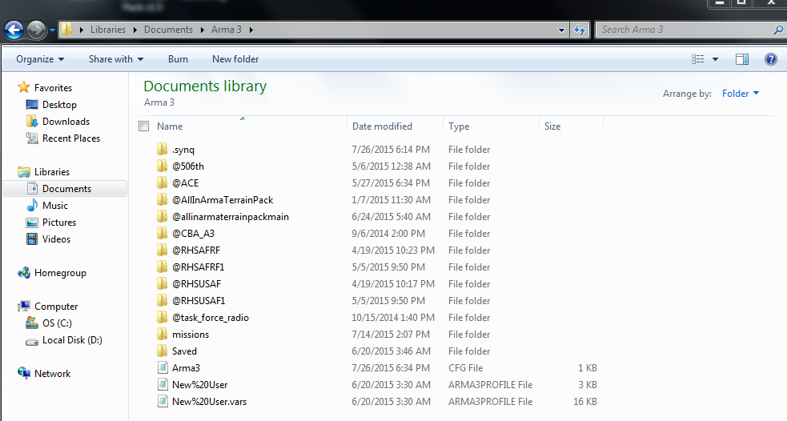The width and height of the screenshot is (787, 421).
Task: Open Desktop in Favorites
Action: pyautogui.click(x=59, y=105)
